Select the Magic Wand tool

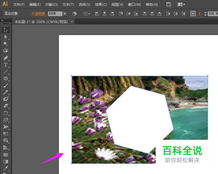pos(6,44)
